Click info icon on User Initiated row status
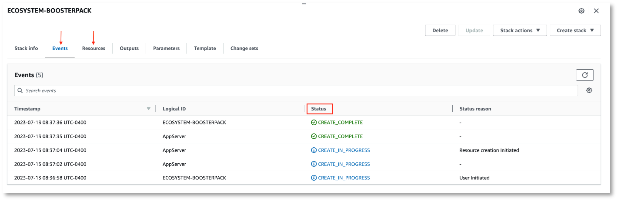Image resolution: width=618 pixels, height=201 pixels. pos(314,178)
